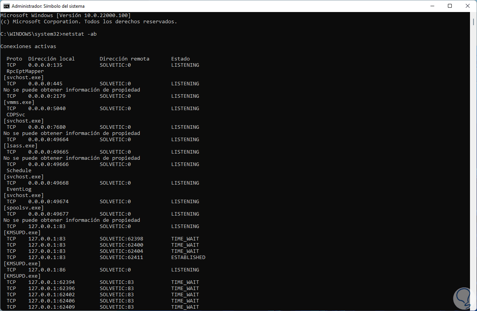Click the 'Schedule' service name
This screenshot has width=477, height=311.
(x=19, y=171)
